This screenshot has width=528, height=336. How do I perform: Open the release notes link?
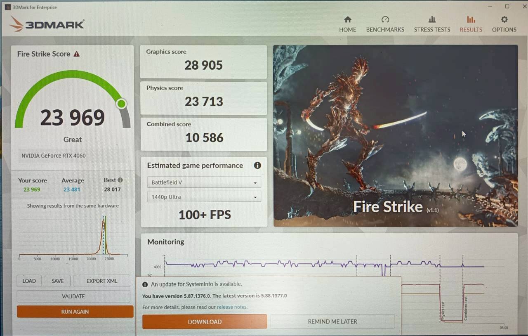click(x=232, y=307)
